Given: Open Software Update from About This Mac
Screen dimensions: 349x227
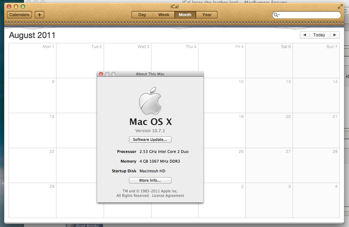Looking at the screenshot, I should pos(150,139).
